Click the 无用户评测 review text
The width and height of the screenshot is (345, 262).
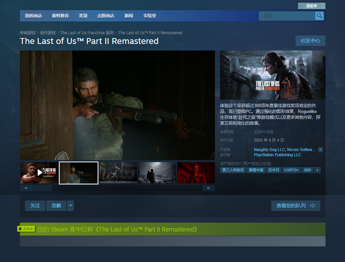[264, 132]
